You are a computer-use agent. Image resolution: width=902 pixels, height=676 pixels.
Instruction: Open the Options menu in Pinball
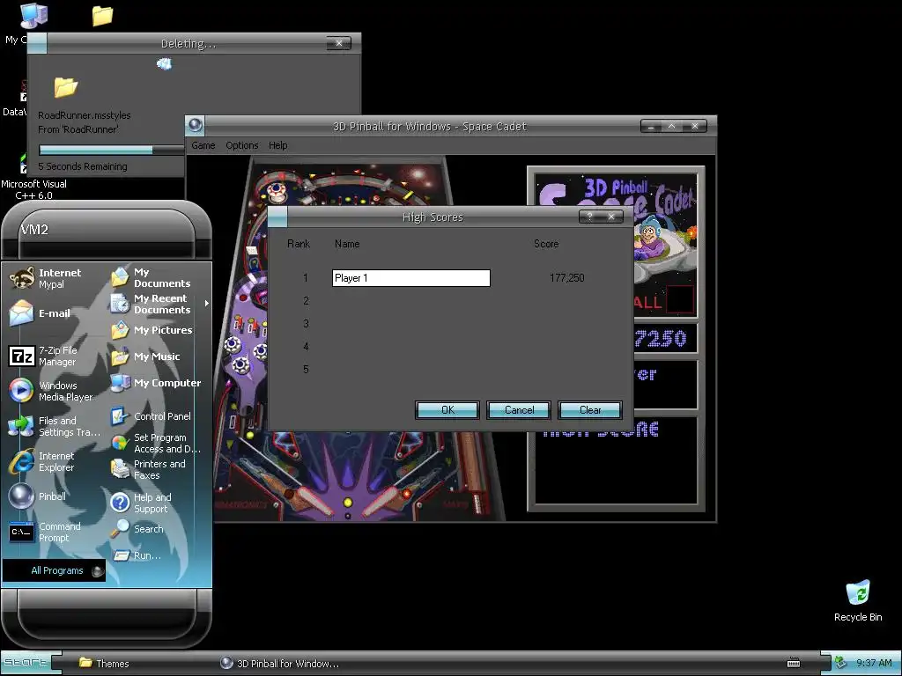tap(241, 145)
